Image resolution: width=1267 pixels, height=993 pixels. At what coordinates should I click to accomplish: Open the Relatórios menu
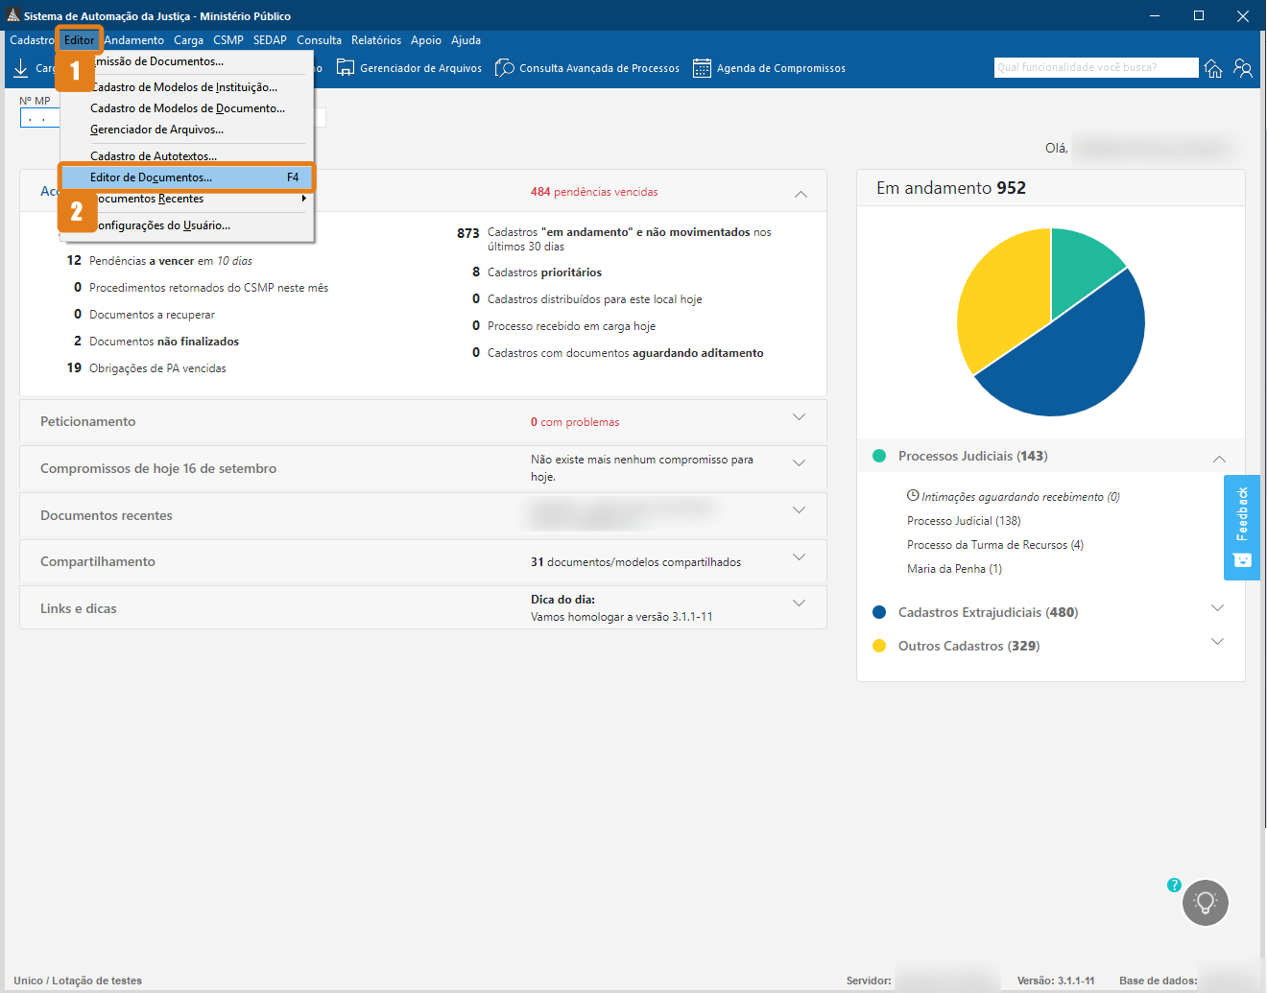click(376, 40)
